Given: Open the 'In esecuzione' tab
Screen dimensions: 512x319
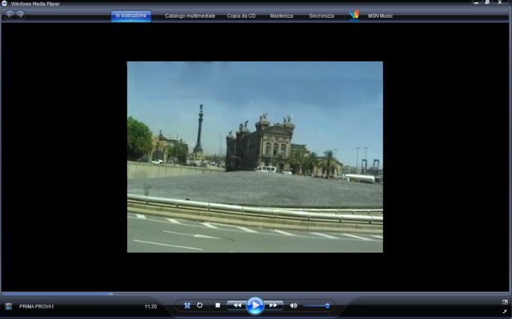Looking at the screenshot, I should pyautogui.click(x=131, y=14).
